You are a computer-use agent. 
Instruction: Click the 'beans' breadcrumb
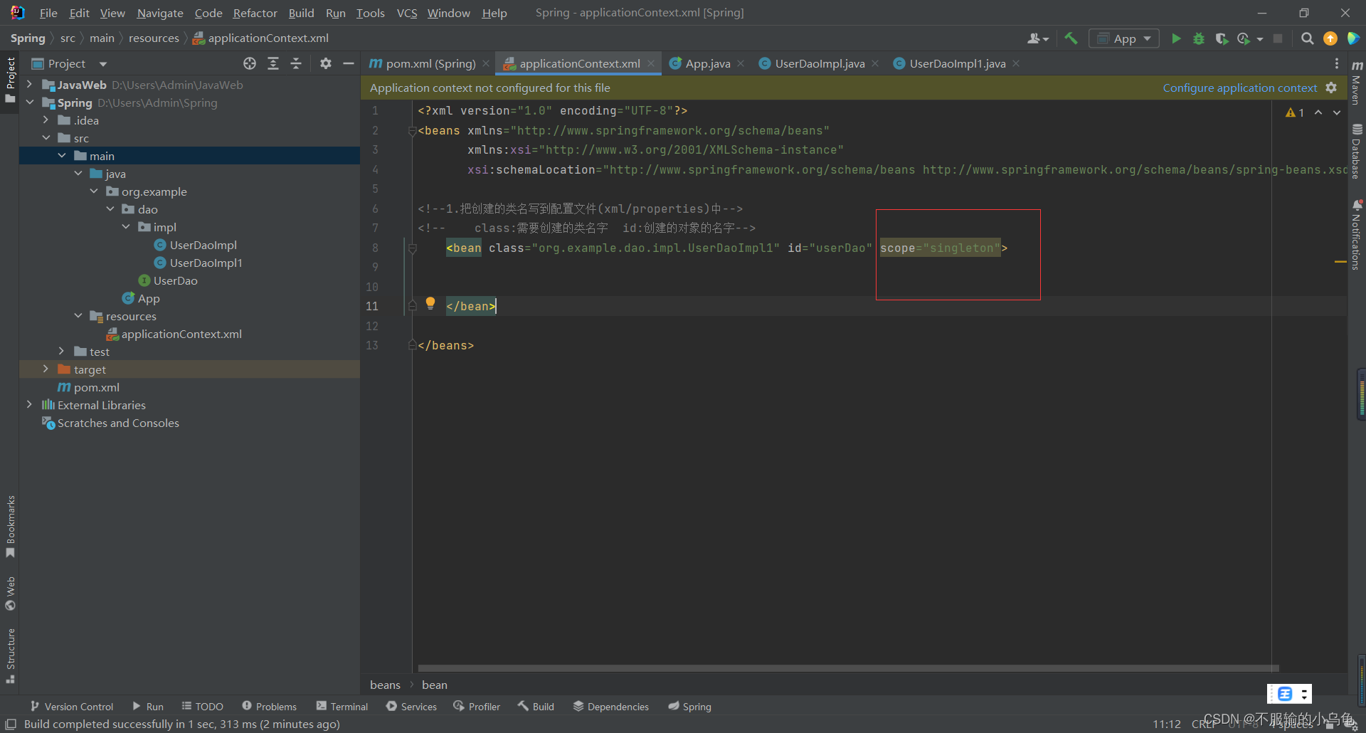point(385,685)
